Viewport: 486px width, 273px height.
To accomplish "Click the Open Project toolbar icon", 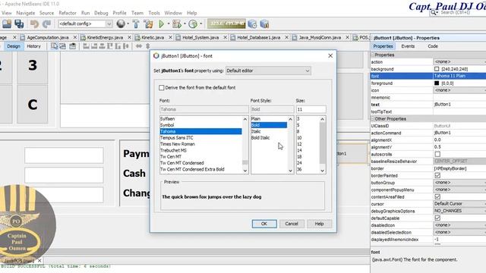I will [7, 24].
